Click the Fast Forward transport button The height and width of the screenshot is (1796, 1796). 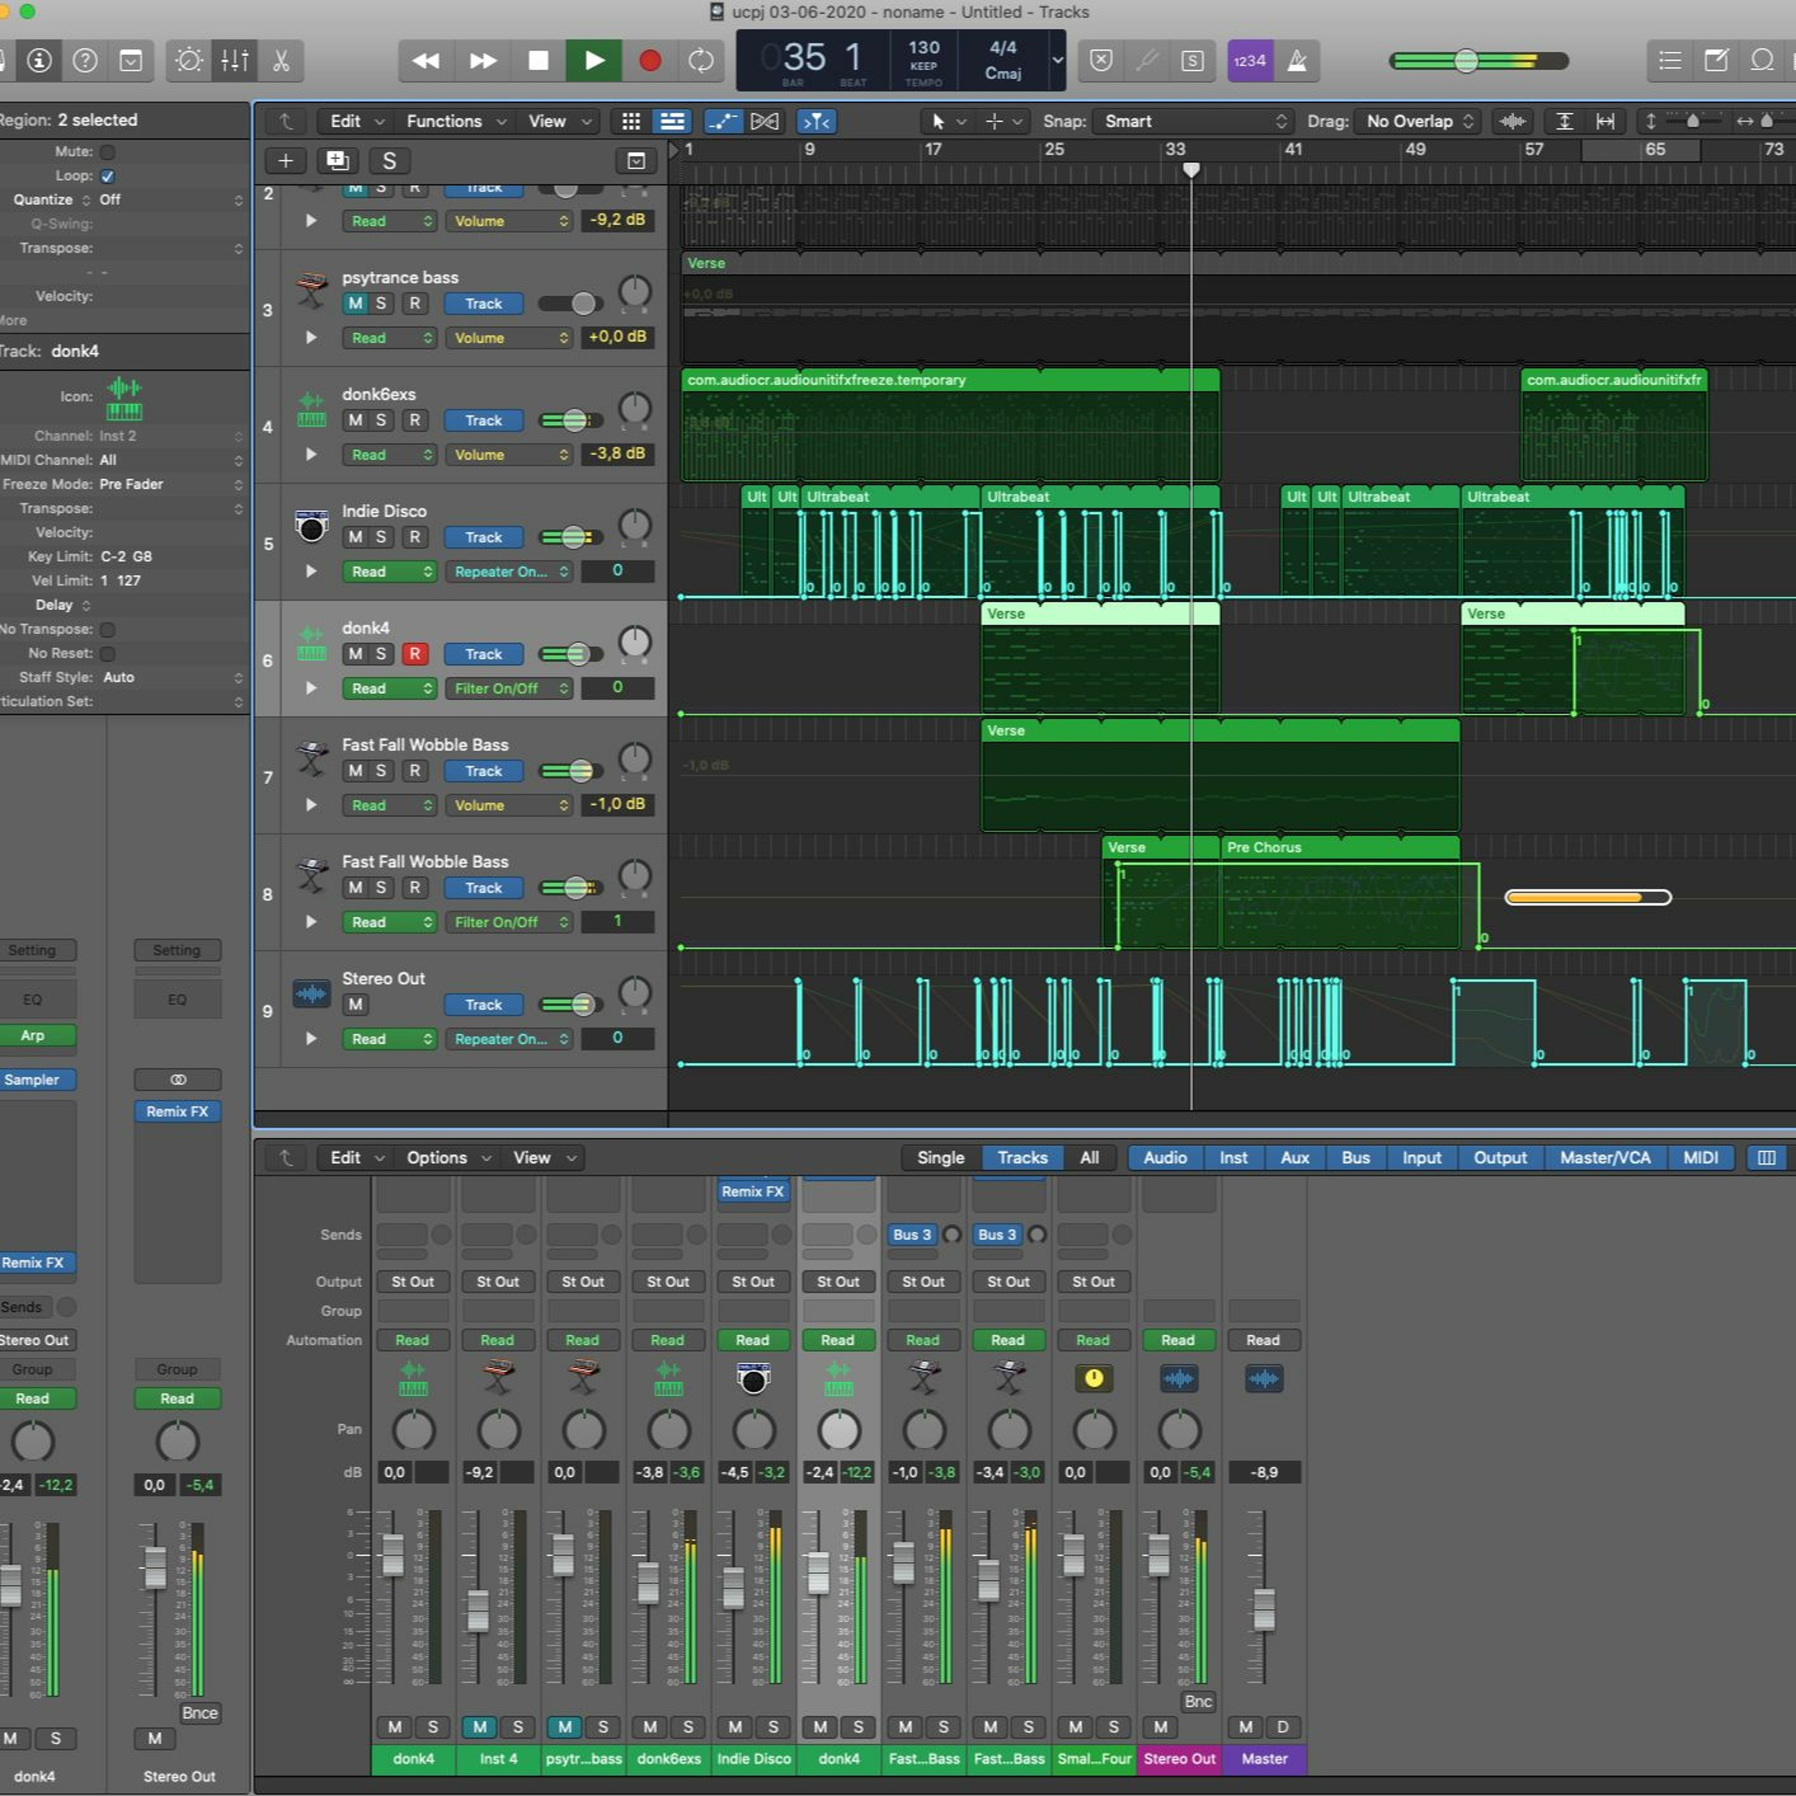(x=483, y=60)
